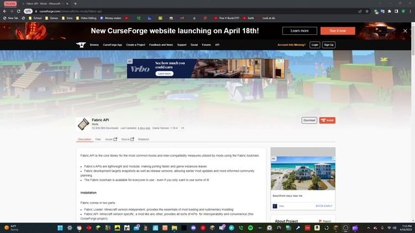This screenshot has height=233, width=415.
Task: Open the Video Editing bookmarks folder
Action: [x=86, y=18]
